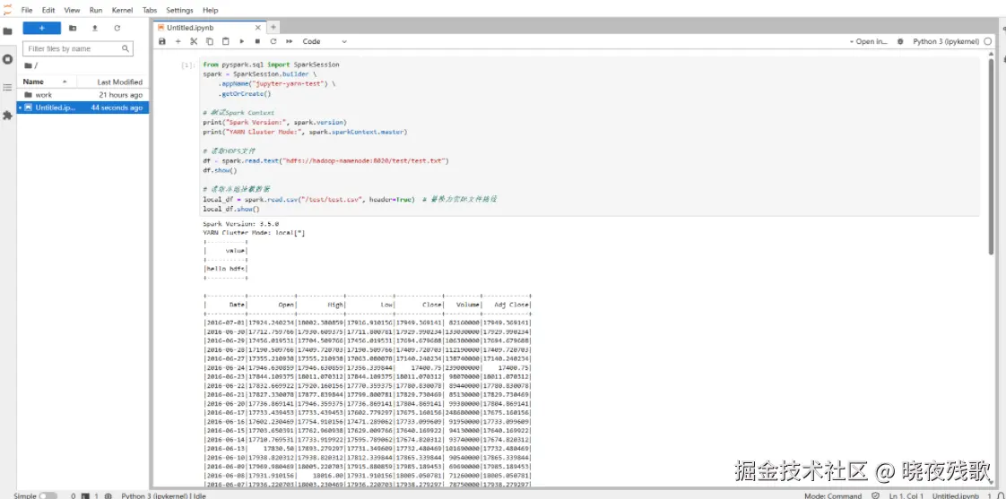Viewport: 1006px width, 499px height.
Task: Select Untitled.ipynb in the file list
Action: click(x=83, y=108)
